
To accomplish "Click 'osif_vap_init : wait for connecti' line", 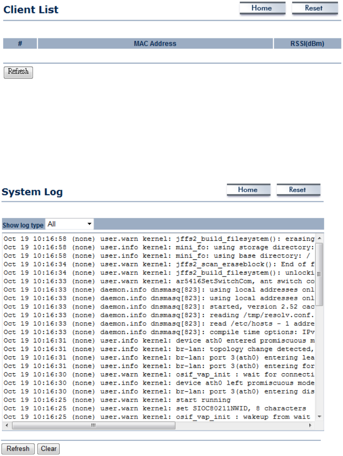I will pyautogui.click(x=159, y=374).
